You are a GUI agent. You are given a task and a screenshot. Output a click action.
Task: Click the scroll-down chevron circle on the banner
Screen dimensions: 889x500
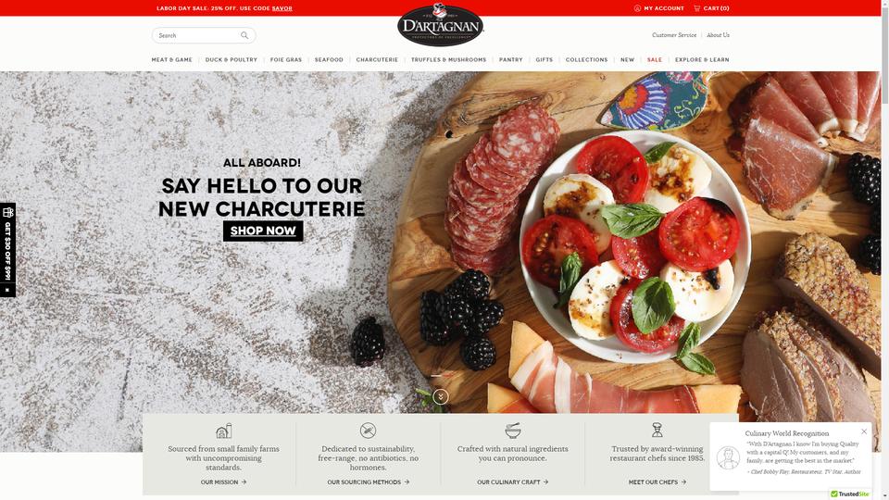pyautogui.click(x=441, y=397)
